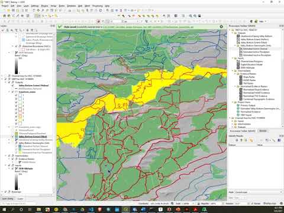Collapse Outputs folder in QRAVE tree
This screenshot has width=284, height=213.
[x=233, y=33]
